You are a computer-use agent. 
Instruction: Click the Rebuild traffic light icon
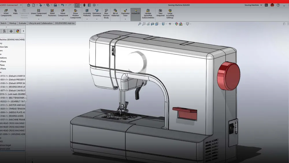pos(84,5)
